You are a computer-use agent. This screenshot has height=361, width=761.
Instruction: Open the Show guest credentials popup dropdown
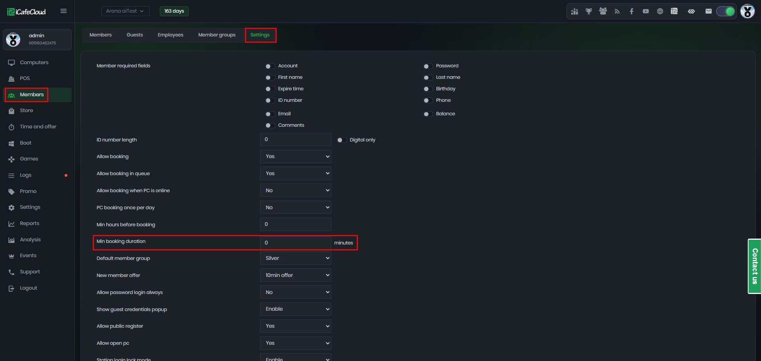pyautogui.click(x=295, y=309)
